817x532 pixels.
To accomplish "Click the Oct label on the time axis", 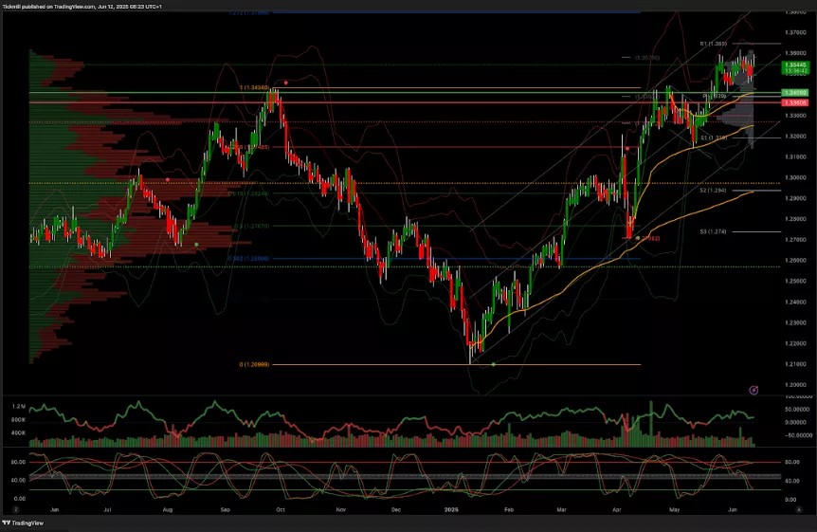I will pyautogui.click(x=281, y=509).
